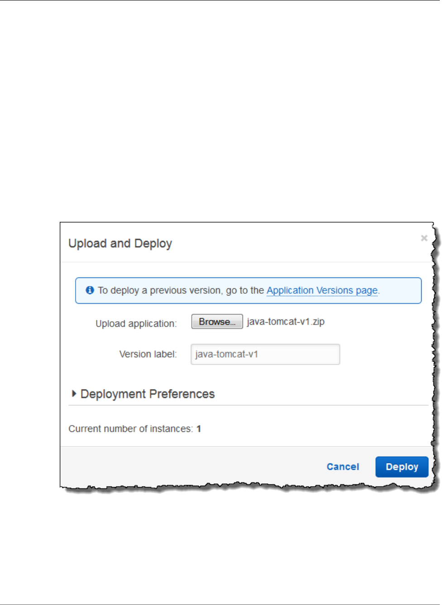This screenshot has width=447, height=605.
Task: Click the blank dialog header area
Action: (x=294, y=243)
